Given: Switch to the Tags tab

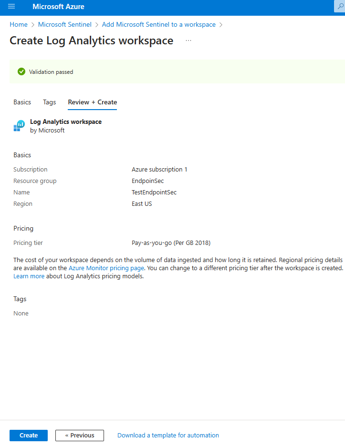Looking at the screenshot, I should tap(49, 102).
